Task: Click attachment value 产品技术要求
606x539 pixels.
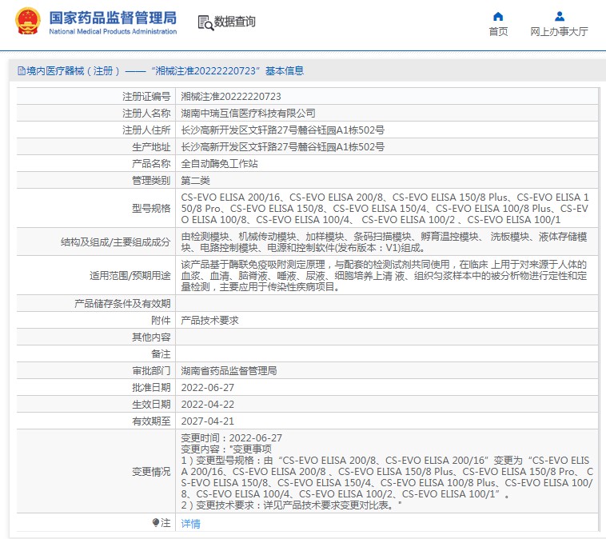Action: point(209,320)
